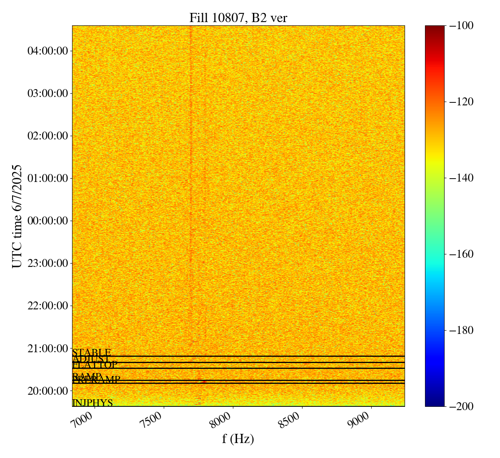Click the dark red top of the colorbar
The height and width of the screenshot is (458, 500).
pos(435,28)
